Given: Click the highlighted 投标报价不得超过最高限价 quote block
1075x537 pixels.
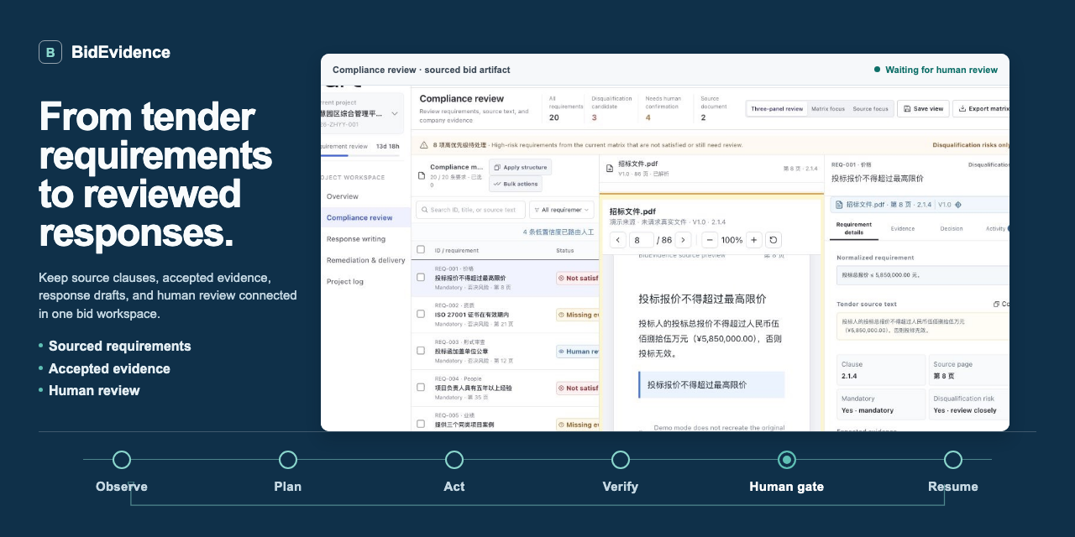Looking at the screenshot, I should (711, 384).
